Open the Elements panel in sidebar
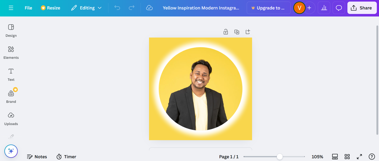379x161 pixels. tap(11, 52)
